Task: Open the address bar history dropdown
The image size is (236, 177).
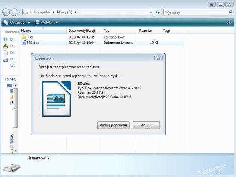Action: click(x=151, y=12)
